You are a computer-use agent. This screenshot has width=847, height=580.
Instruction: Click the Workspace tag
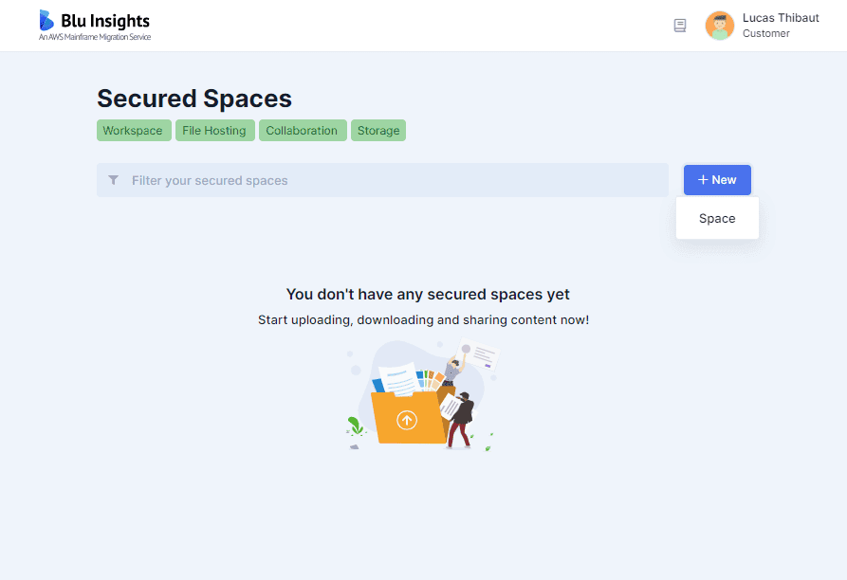tap(134, 131)
